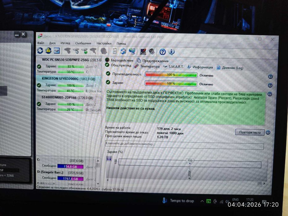
Task: Click the Здраве 100 % gradient bar
Action: (171, 83)
